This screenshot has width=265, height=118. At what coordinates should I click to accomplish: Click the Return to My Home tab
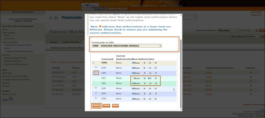(x=118, y=9)
